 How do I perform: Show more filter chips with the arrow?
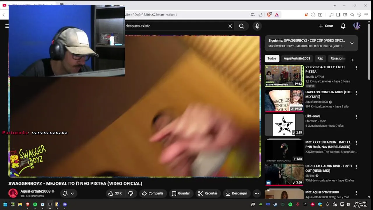pos(352,60)
